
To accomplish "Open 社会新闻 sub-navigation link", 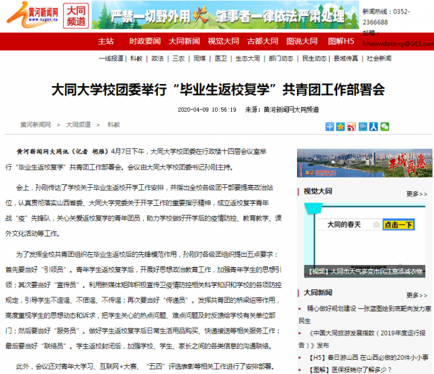I will click(x=379, y=58).
